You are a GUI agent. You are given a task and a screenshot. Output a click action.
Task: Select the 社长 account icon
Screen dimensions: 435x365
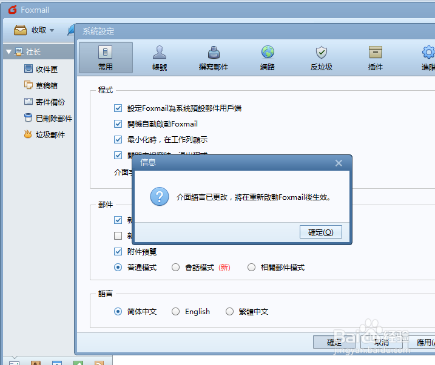pos(19,51)
